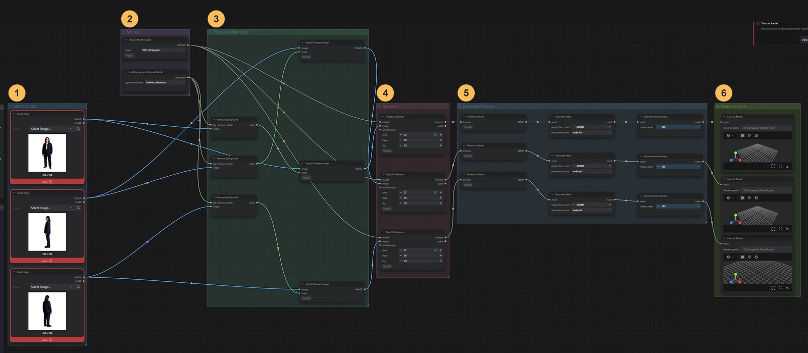Click TripoSG badge on TripoSG Model Loader

click(x=130, y=56)
